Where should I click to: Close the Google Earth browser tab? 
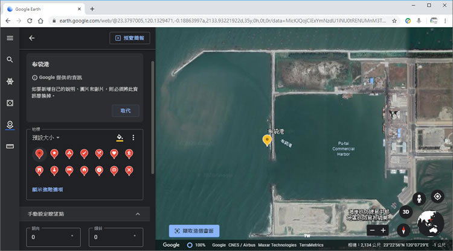click(x=79, y=9)
